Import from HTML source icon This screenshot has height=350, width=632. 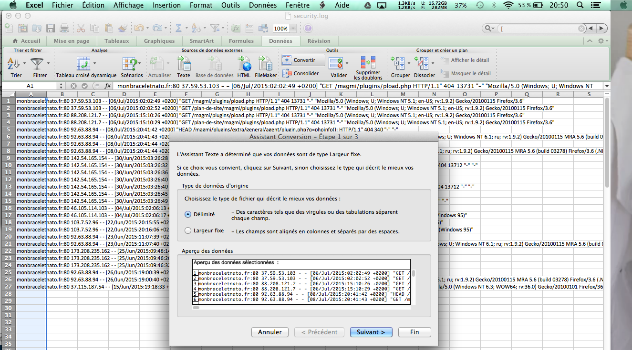[x=244, y=63]
